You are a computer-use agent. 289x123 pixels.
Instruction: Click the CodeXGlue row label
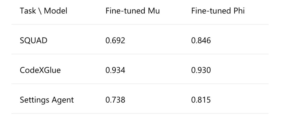coord(40,70)
